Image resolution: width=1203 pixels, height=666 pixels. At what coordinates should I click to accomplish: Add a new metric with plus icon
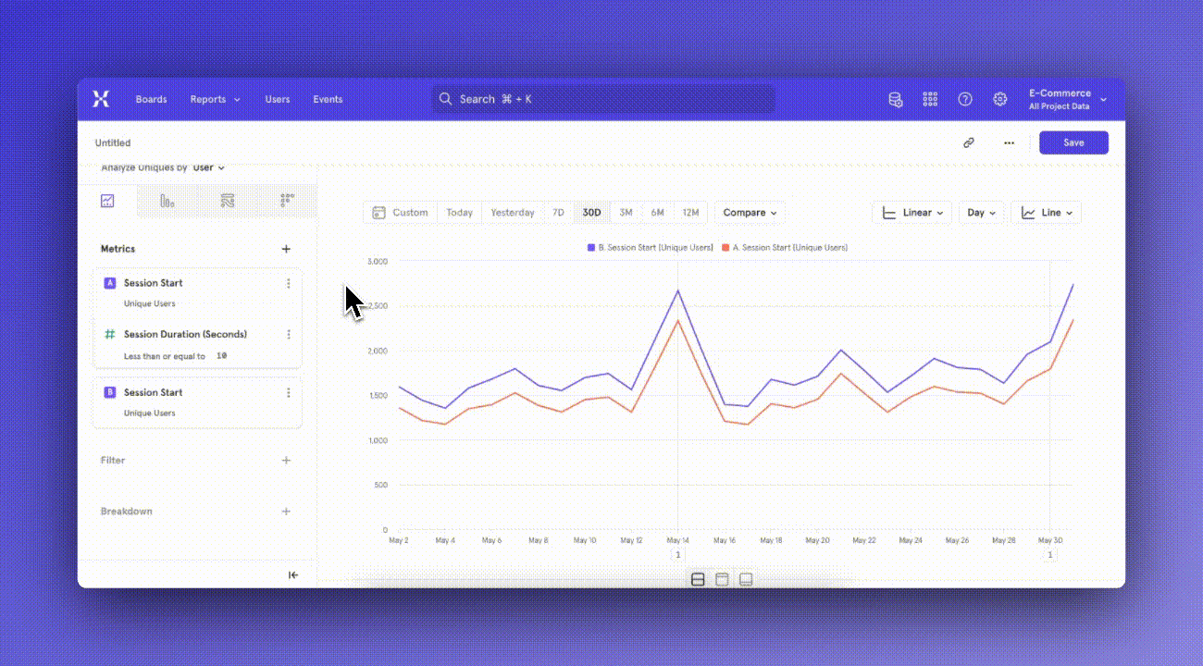tap(286, 249)
